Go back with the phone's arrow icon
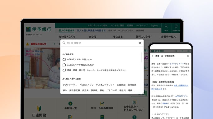This screenshot has width=213, height=119. (x=153, y=56)
